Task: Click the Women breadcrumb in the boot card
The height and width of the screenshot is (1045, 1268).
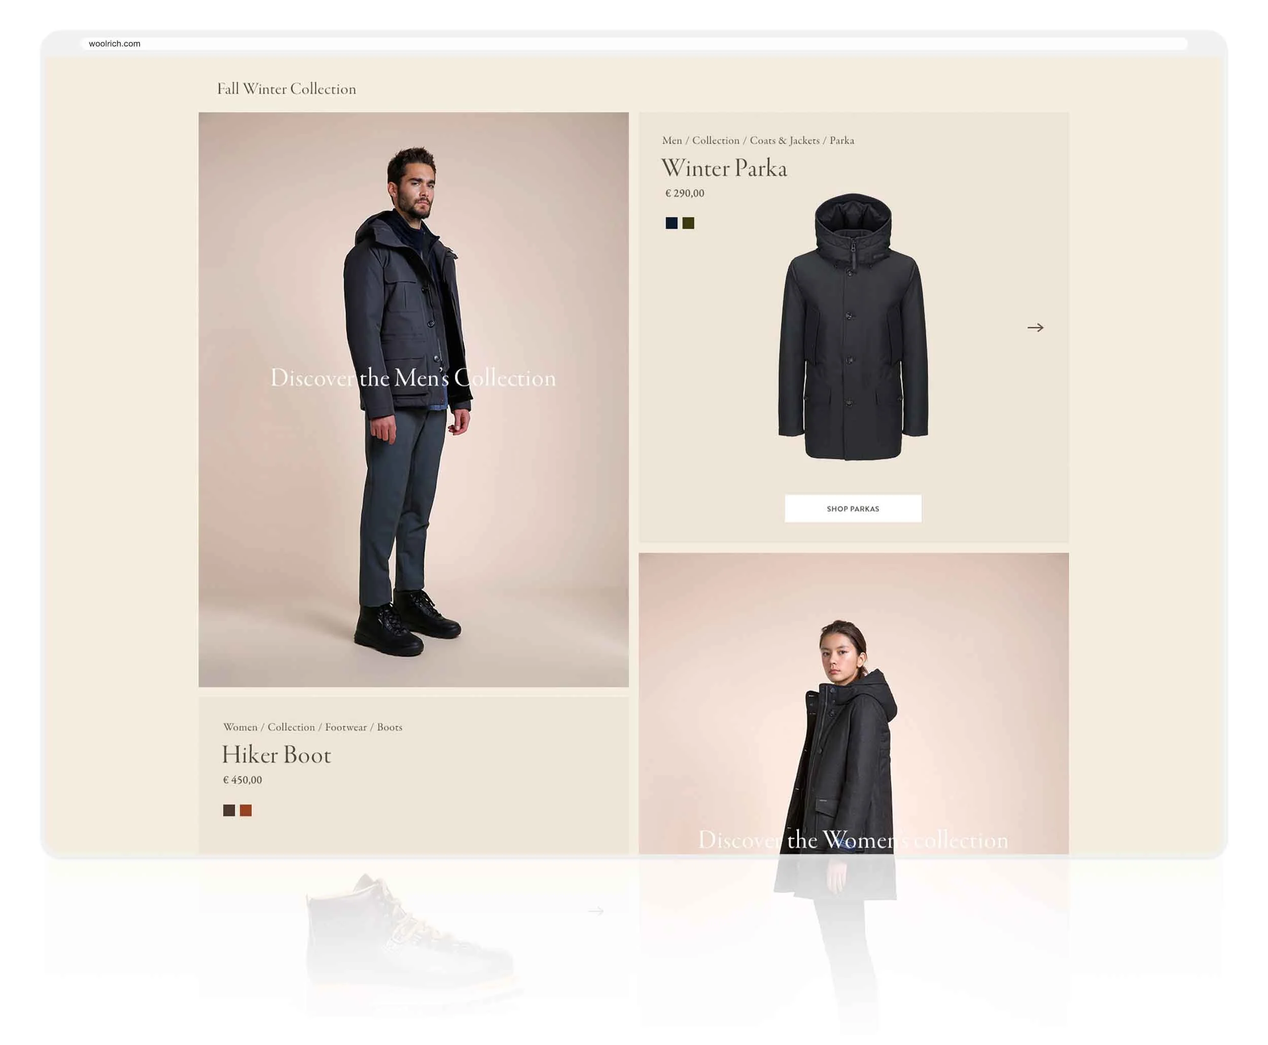Action: point(239,727)
